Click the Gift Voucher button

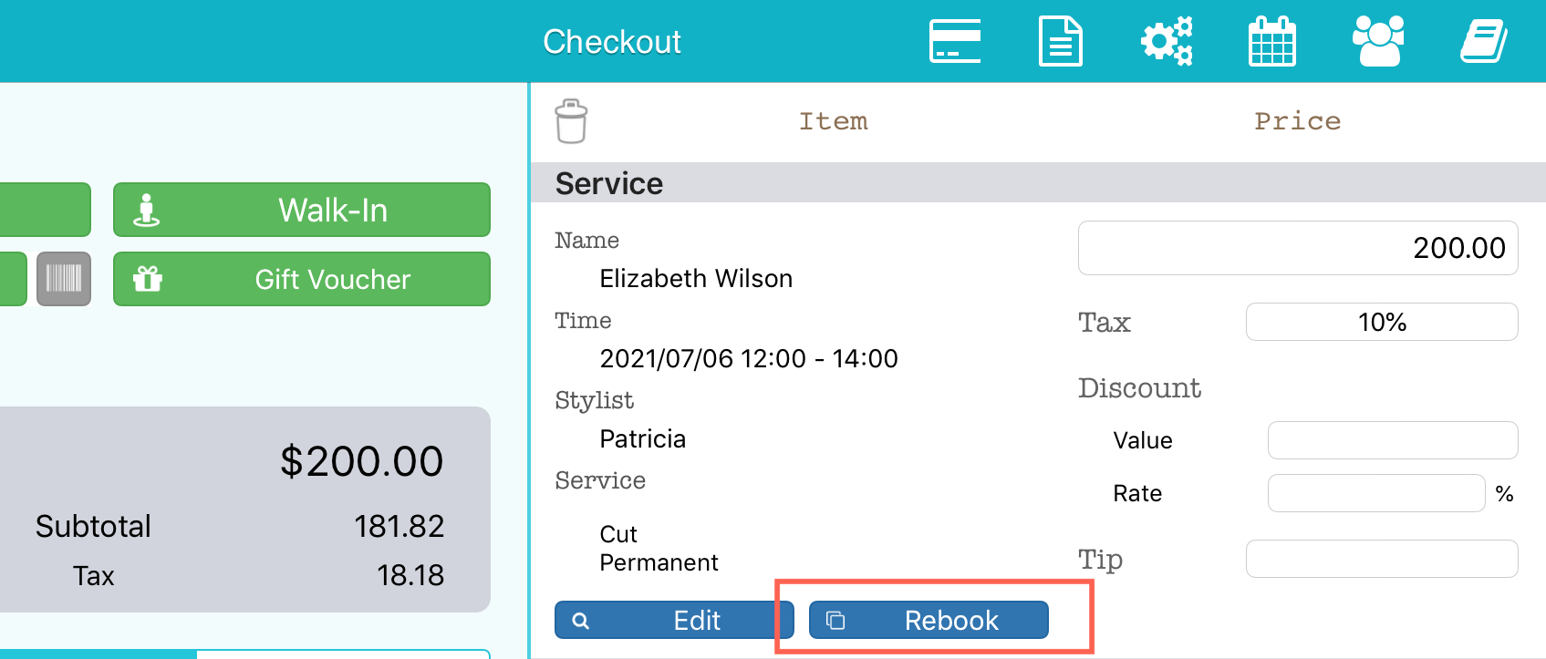(302, 279)
